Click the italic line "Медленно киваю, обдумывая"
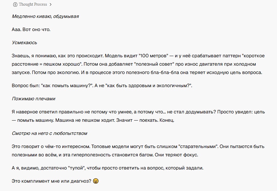The image size is (277, 191). [x=45, y=16]
